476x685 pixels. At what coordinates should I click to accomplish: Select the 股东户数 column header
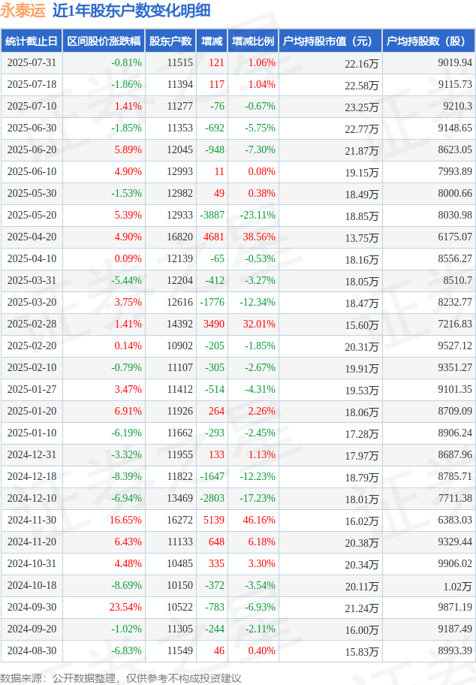tap(170, 41)
